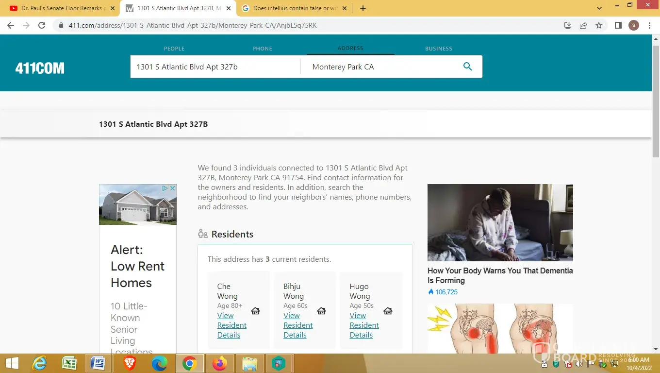Switch to the PEOPLE search tab

point(174,49)
